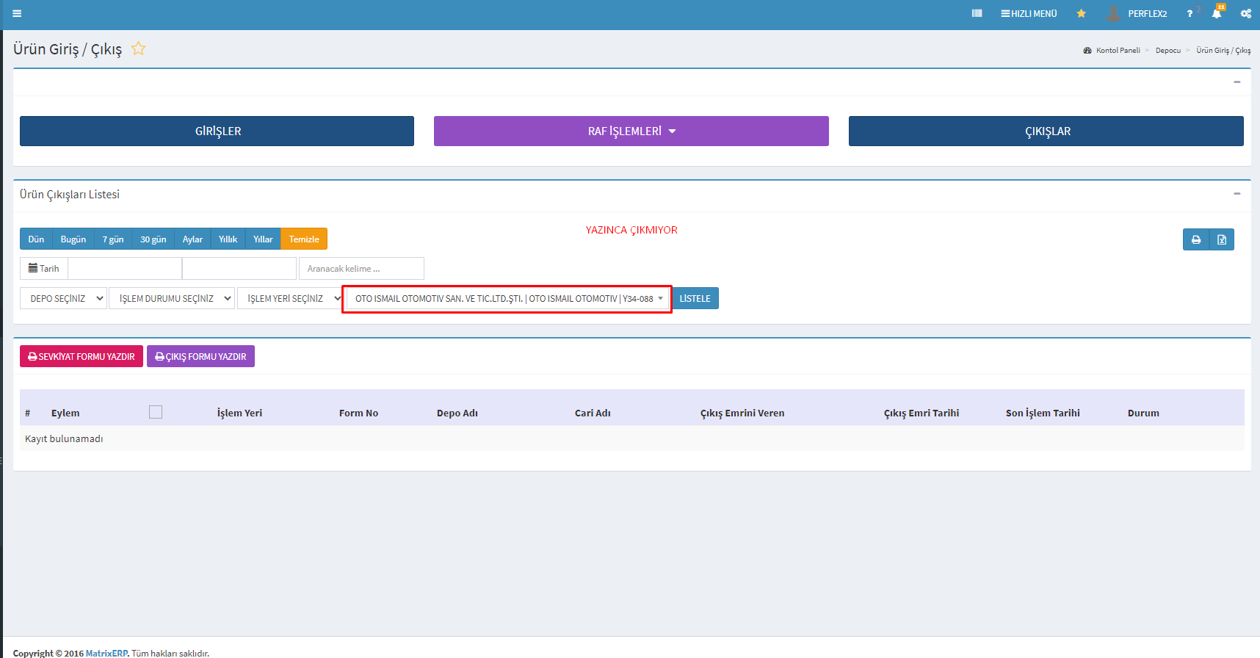1260x658 pixels.
Task: Click SEVKİYAT FORMU YAZDIR button
Action: [82, 356]
